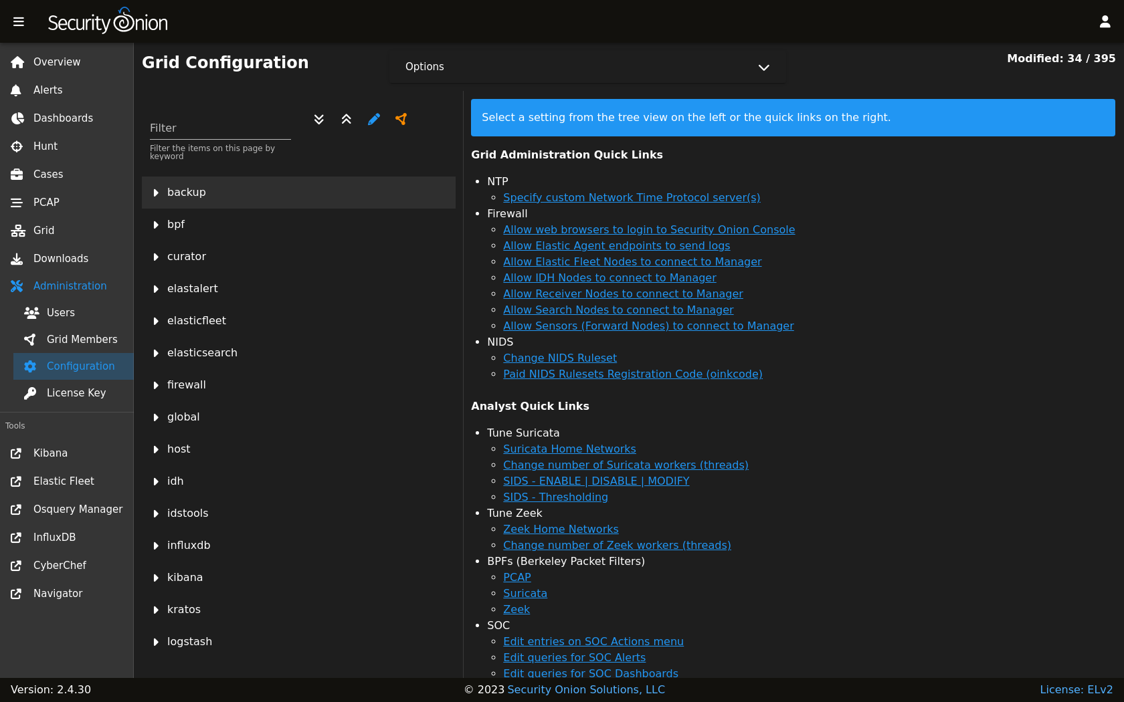Open Specify custom Network Time Protocol server(s) link

click(632, 198)
